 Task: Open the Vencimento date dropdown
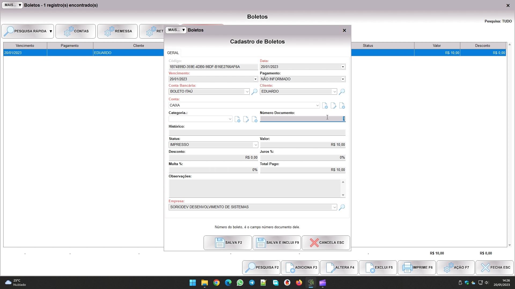tap(255, 79)
